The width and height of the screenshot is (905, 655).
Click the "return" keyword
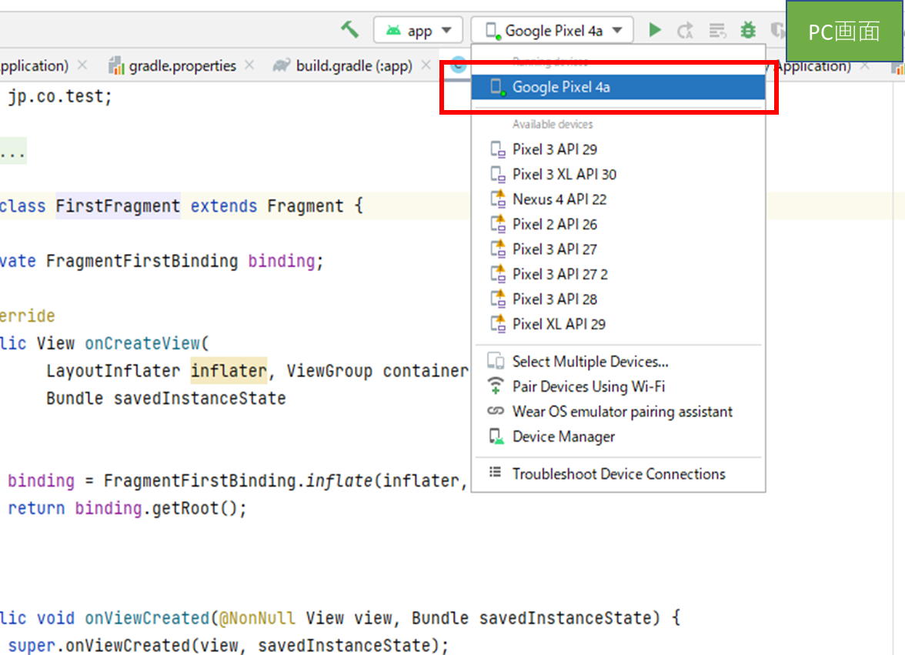(35, 509)
